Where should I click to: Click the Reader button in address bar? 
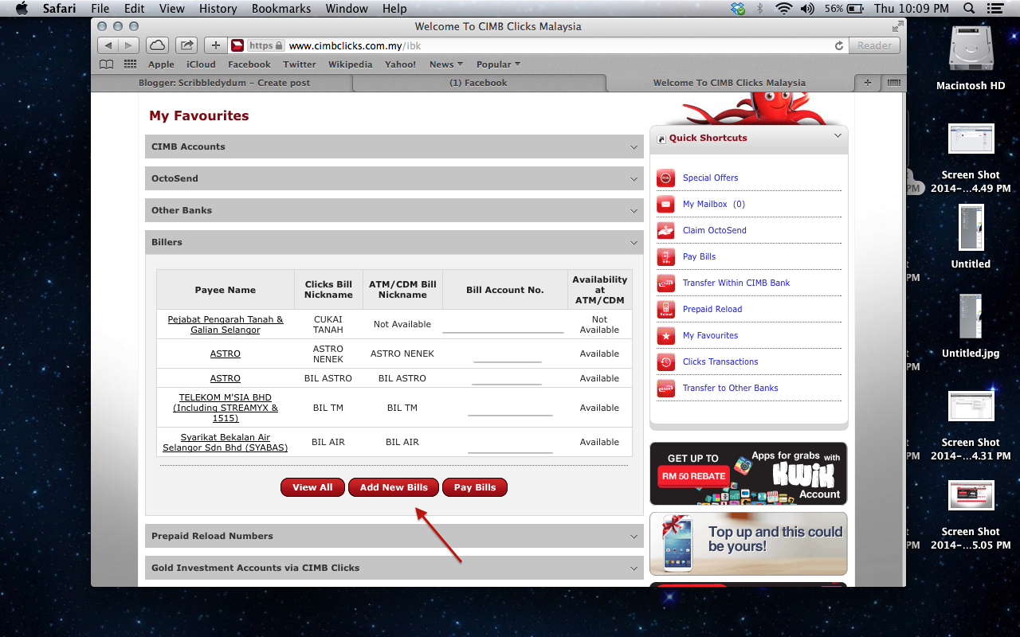tap(874, 45)
